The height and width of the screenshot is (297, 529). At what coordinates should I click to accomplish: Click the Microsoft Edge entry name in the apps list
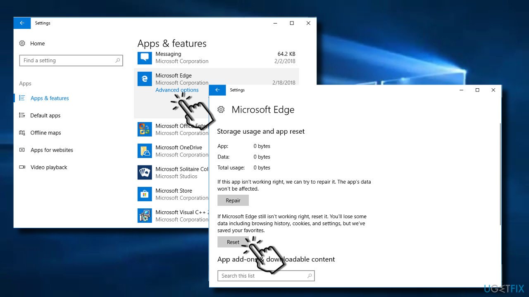coord(174,75)
